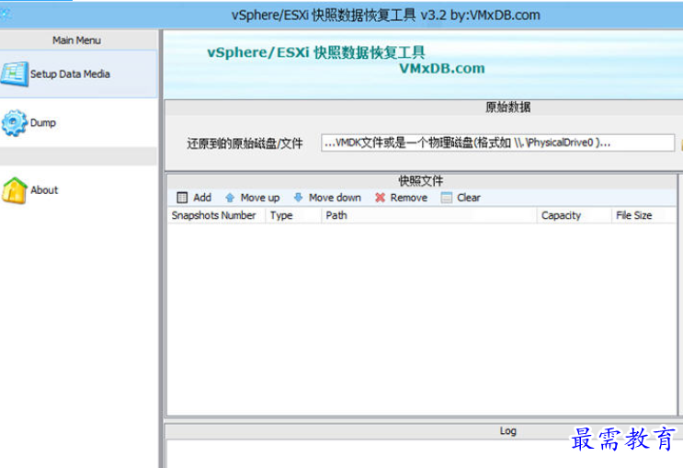
Task: Click the About house icon
Action: click(15, 190)
